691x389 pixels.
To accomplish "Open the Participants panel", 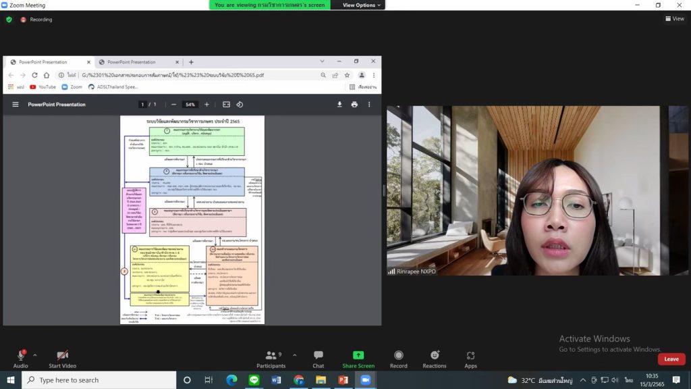I will (x=271, y=359).
